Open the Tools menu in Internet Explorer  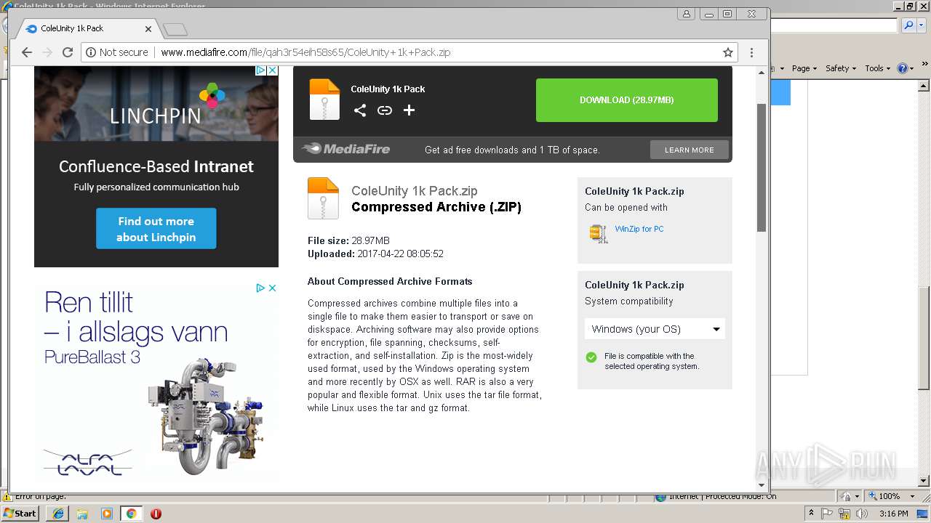(877, 68)
